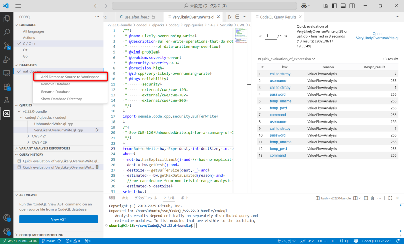
Task: Open the #Quick_evaluation_of_expression dropdown
Action: point(285,59)
